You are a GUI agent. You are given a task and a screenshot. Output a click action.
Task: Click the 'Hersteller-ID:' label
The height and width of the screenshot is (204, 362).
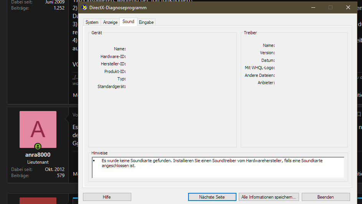(x=113, y=64)
